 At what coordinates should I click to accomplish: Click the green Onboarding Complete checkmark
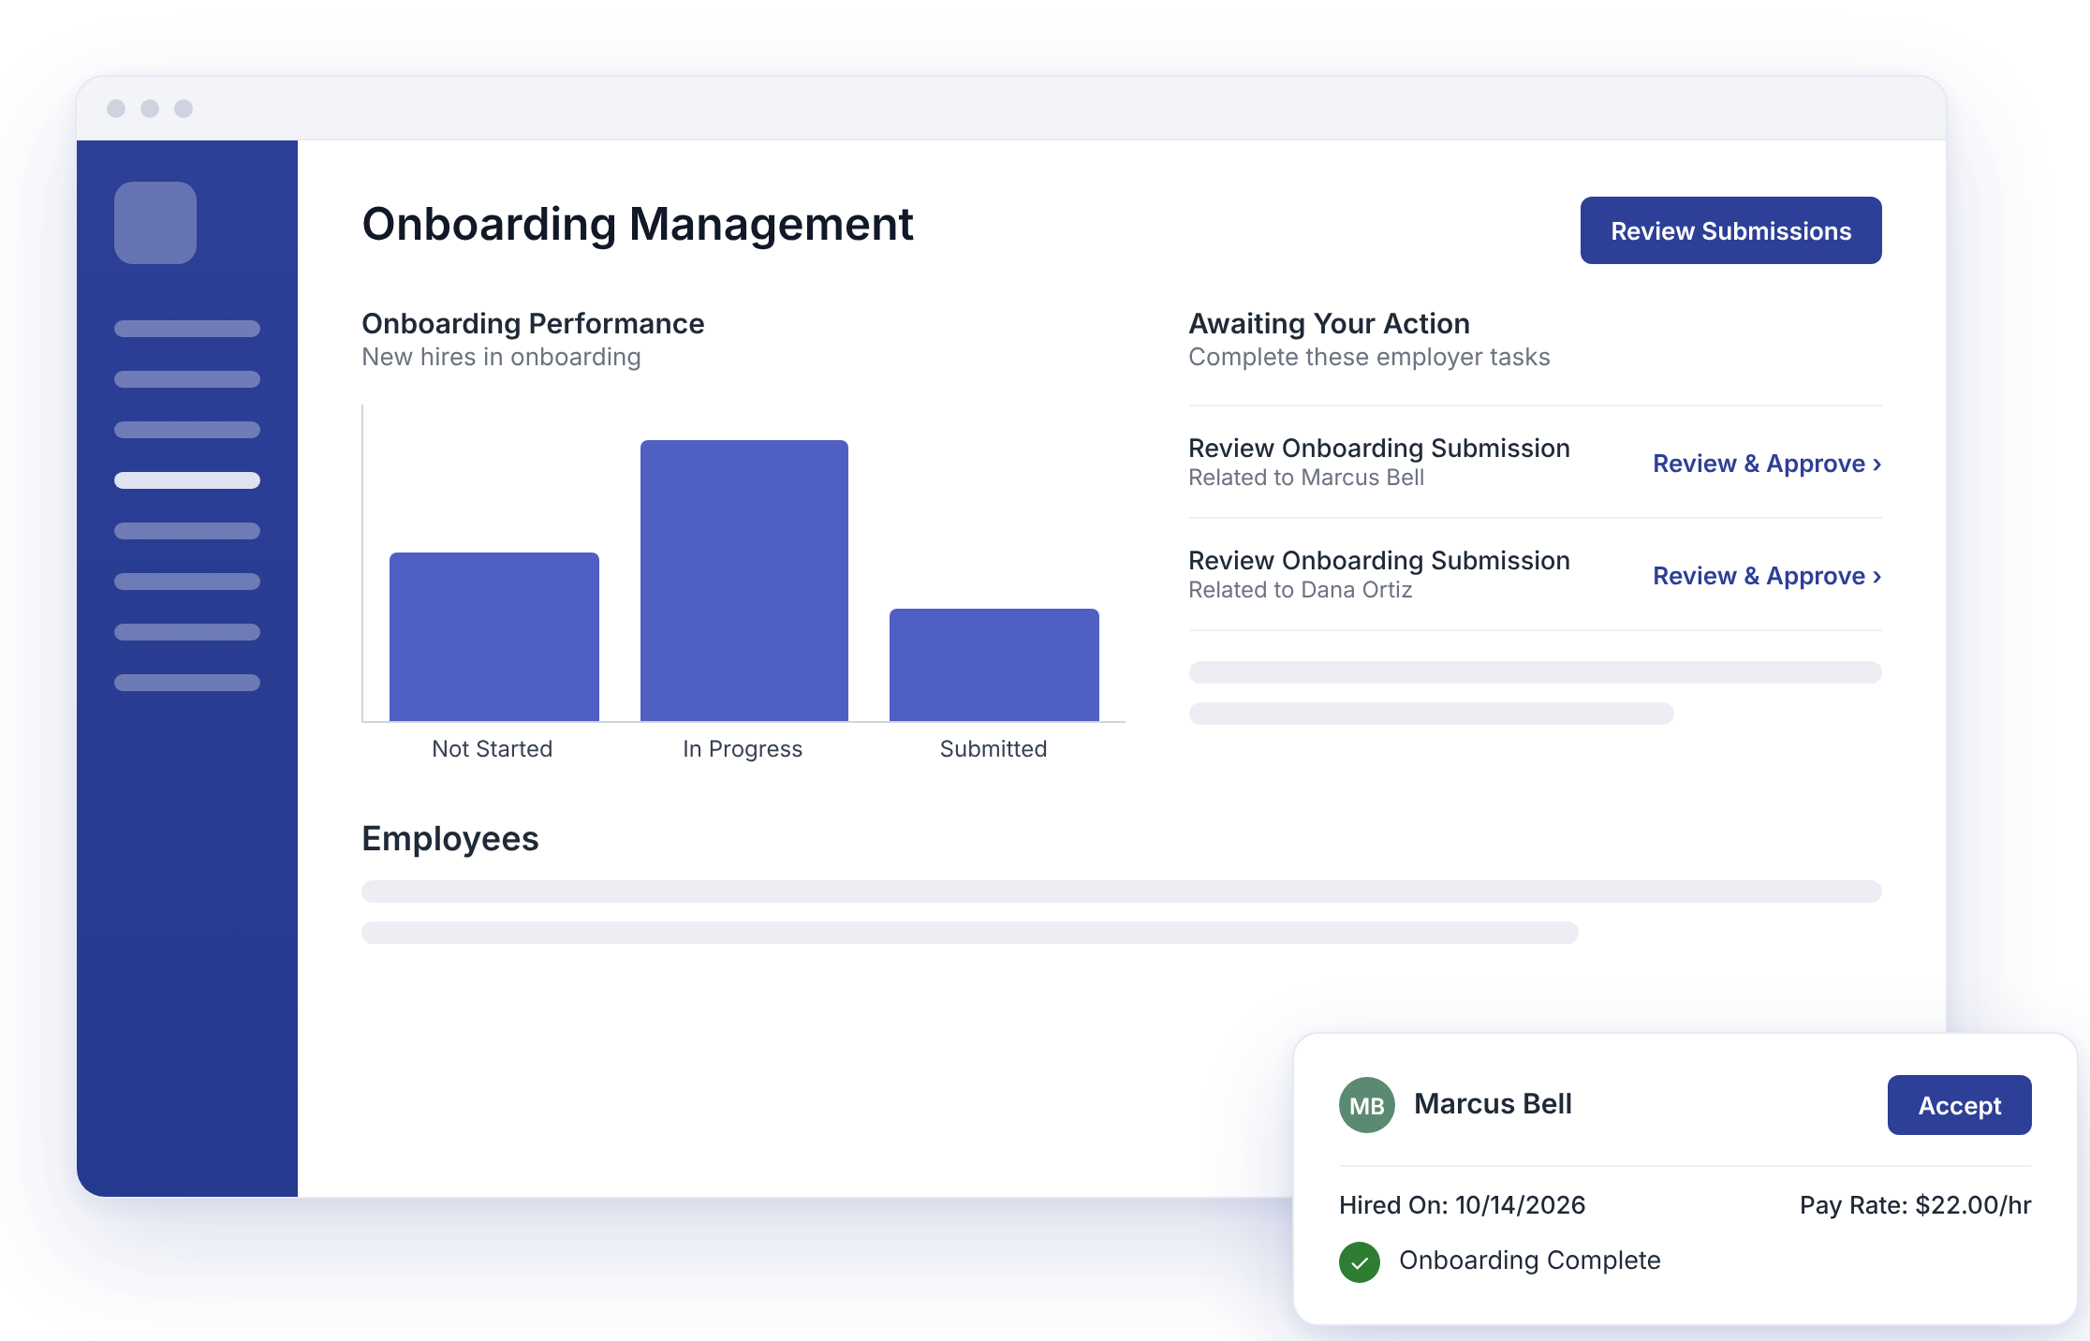[x=1360, y=1261]
